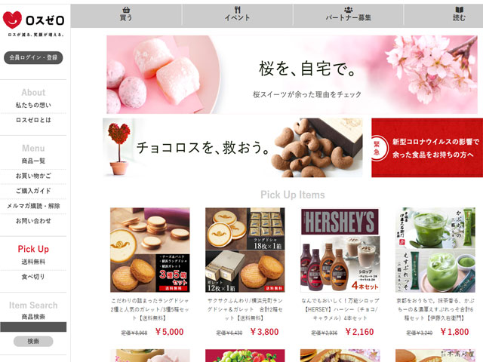
Task: Focus the 商品検索 search input field
Action: 33,327
